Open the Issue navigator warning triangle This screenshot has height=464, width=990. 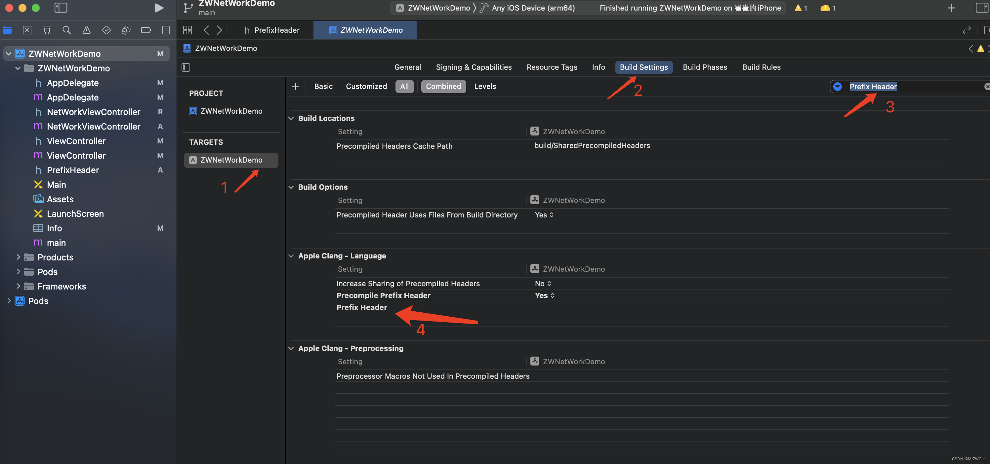coord(87,30)
